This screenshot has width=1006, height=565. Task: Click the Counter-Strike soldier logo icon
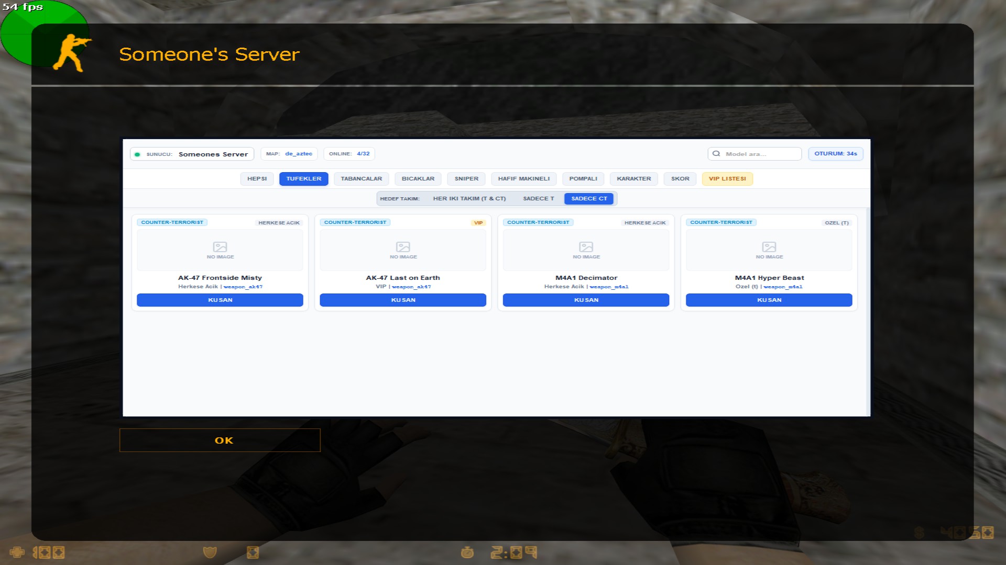coord(72,53)
